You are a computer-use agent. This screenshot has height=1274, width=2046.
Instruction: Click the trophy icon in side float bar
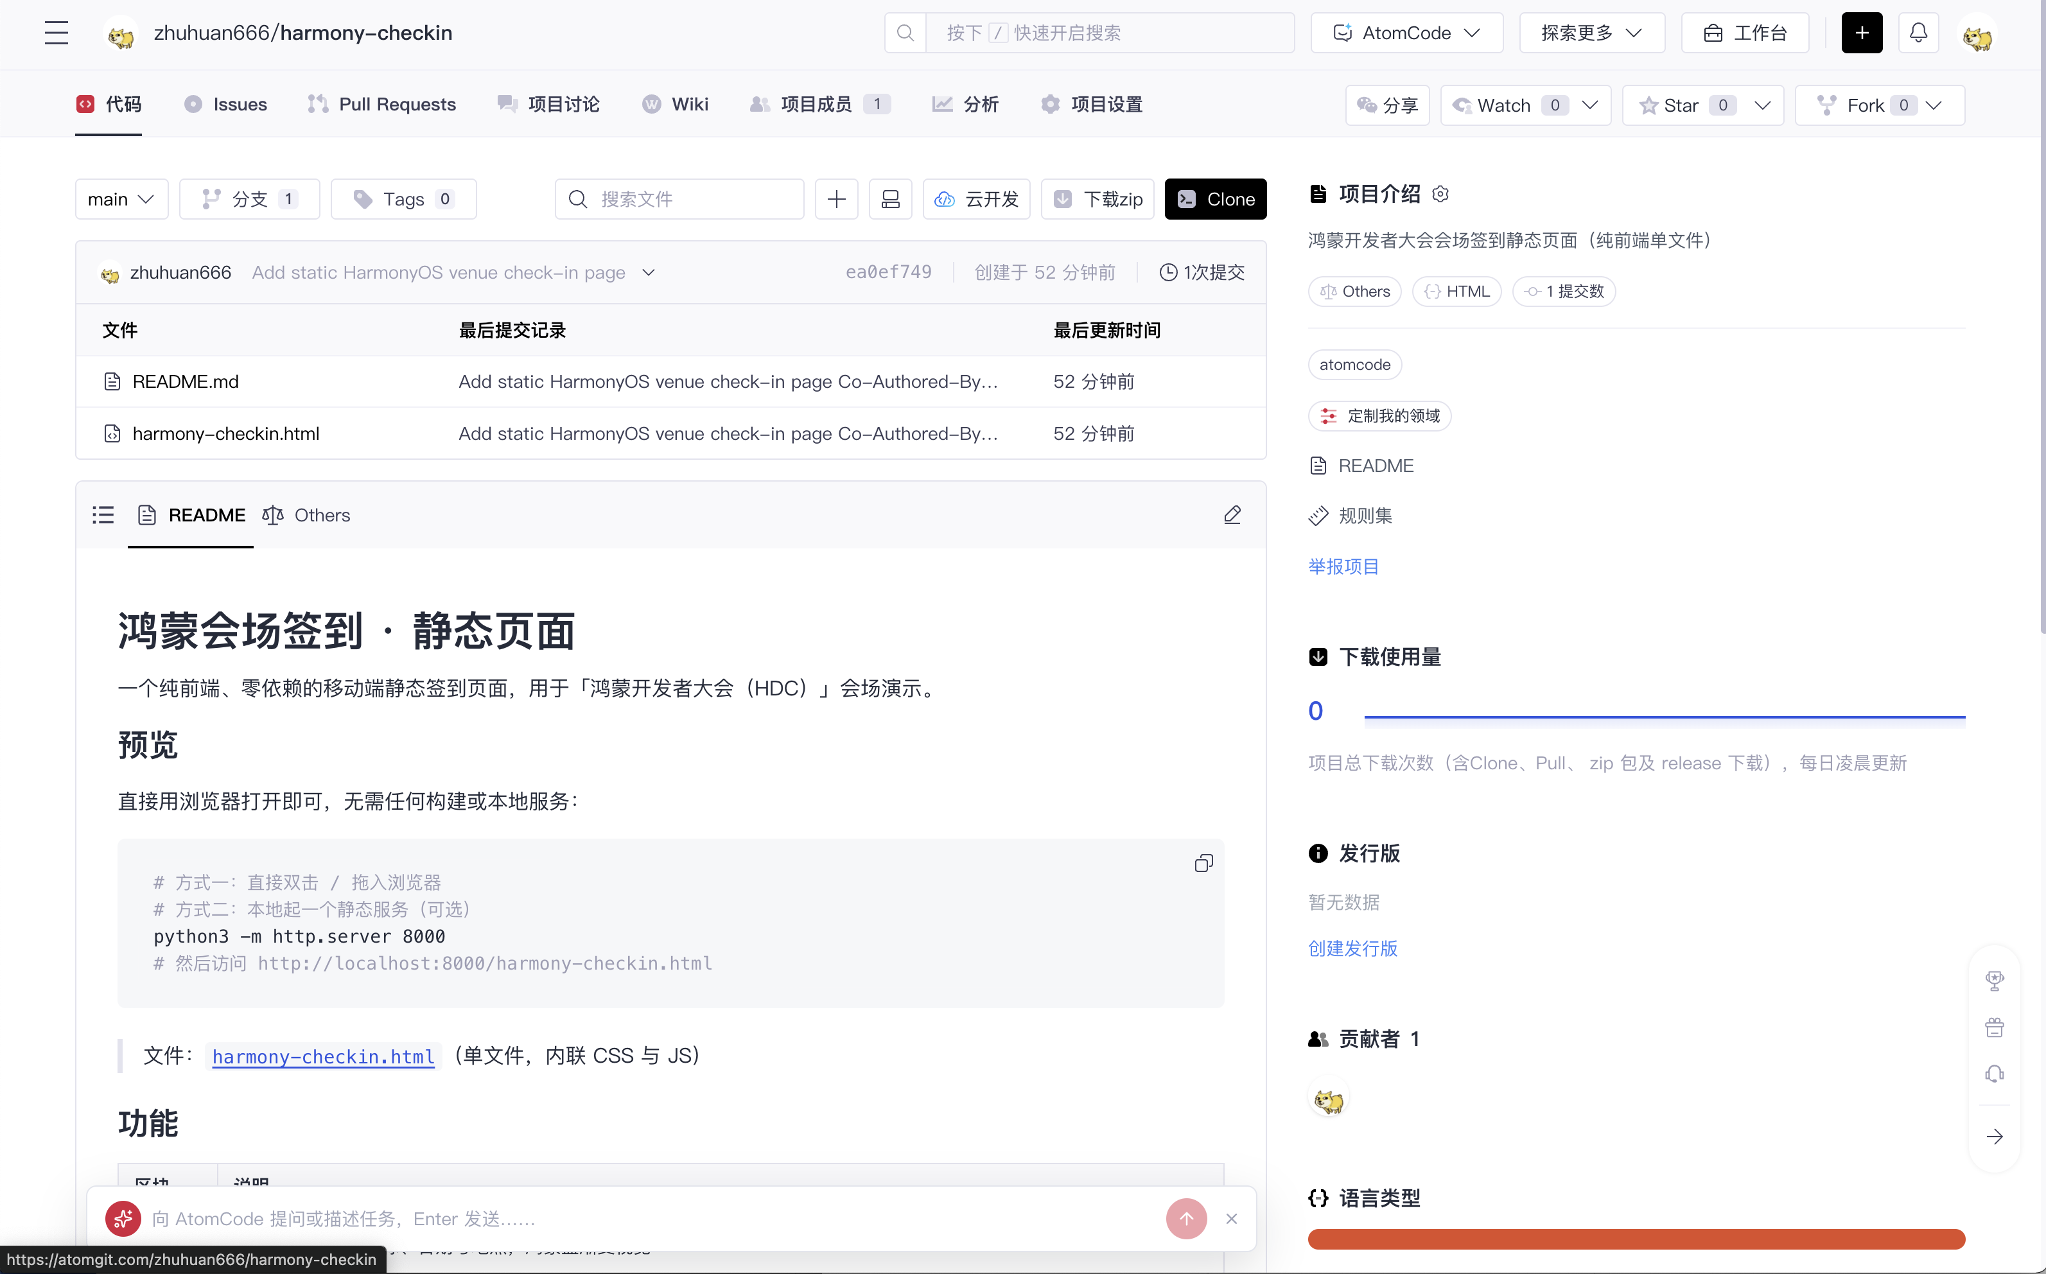coord(1994,980)
